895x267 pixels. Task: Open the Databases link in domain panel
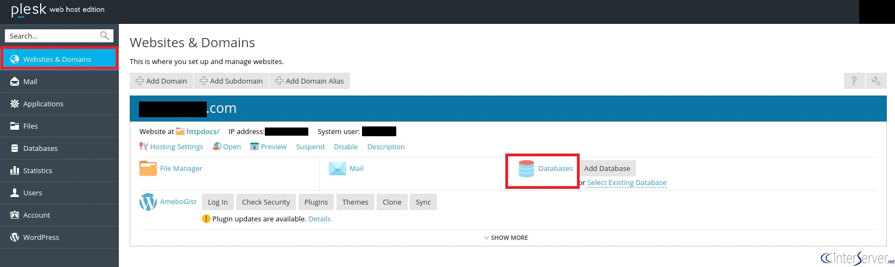point(555,168)
